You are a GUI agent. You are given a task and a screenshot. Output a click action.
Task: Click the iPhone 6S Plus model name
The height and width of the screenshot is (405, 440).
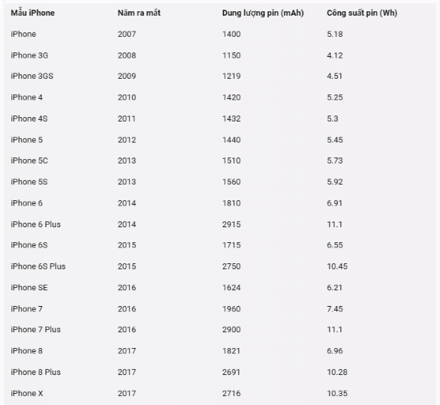(38, 266)
